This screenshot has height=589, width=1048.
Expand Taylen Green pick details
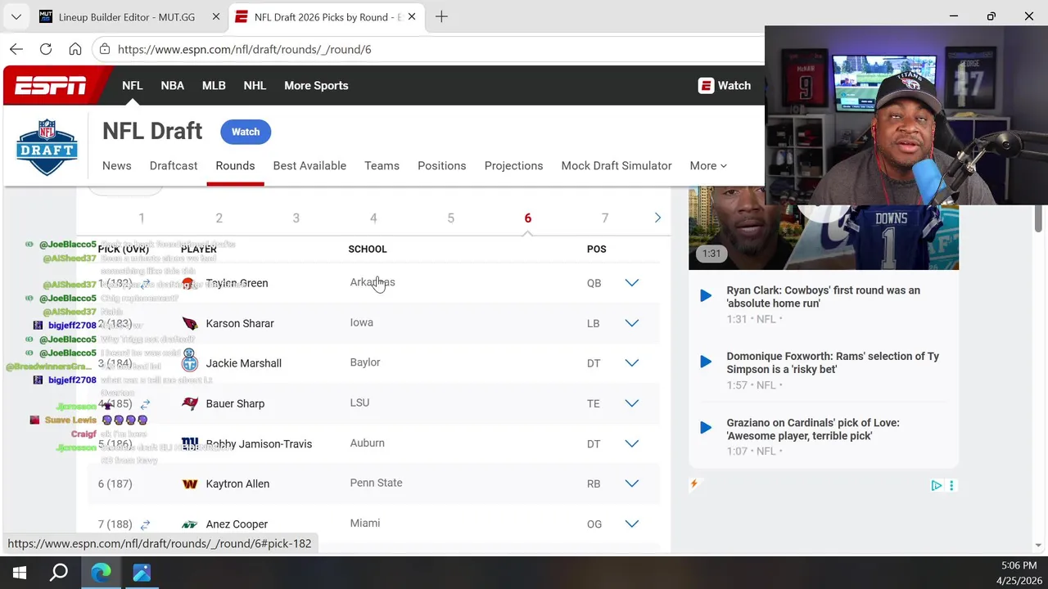(x=632, y=283)
